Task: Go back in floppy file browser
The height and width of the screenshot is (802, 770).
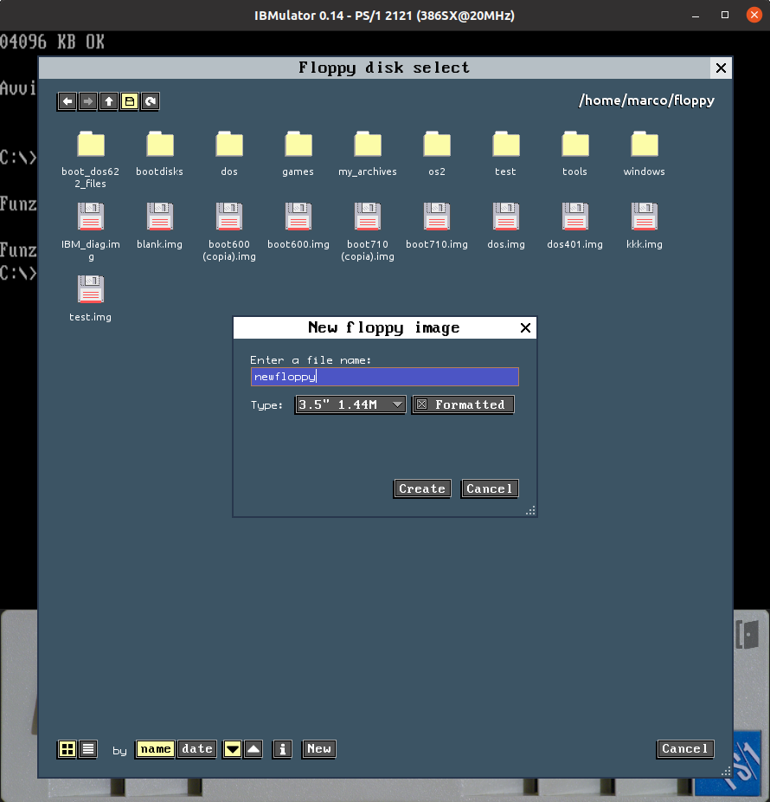Action: pos(67,101)
